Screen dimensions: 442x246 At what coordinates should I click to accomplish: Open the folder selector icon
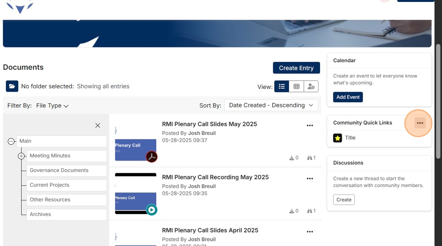[12, 86]
